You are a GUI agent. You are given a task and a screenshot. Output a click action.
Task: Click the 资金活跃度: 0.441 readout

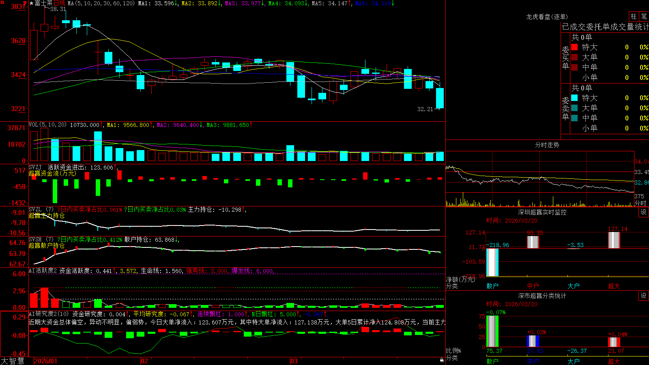point(87,271)
